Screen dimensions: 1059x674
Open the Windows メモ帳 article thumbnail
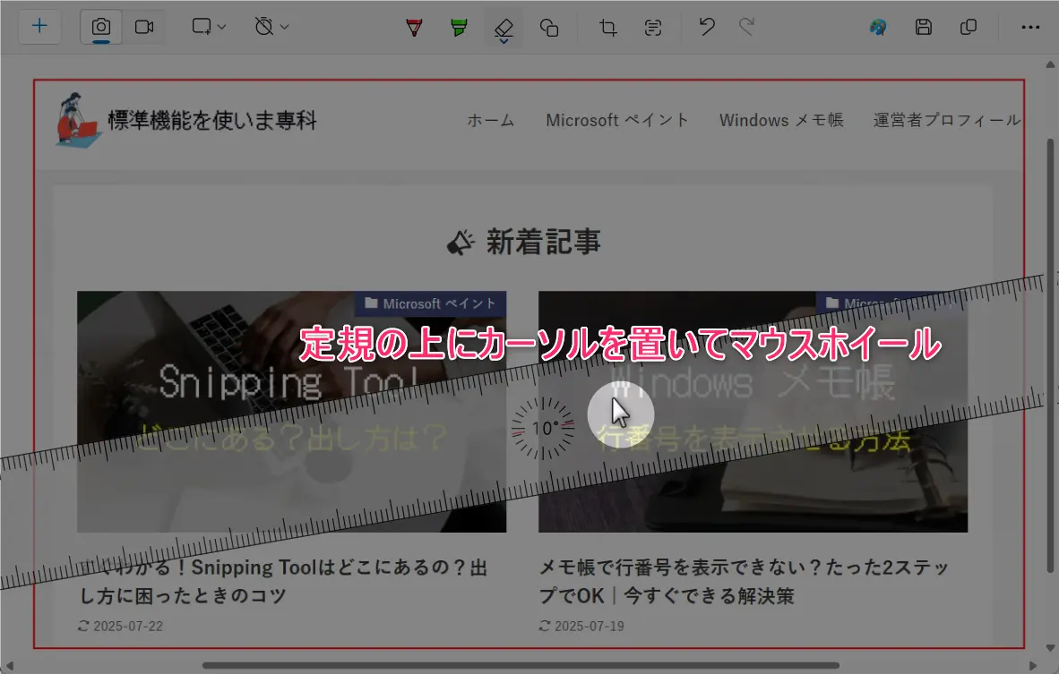[753, 412]
